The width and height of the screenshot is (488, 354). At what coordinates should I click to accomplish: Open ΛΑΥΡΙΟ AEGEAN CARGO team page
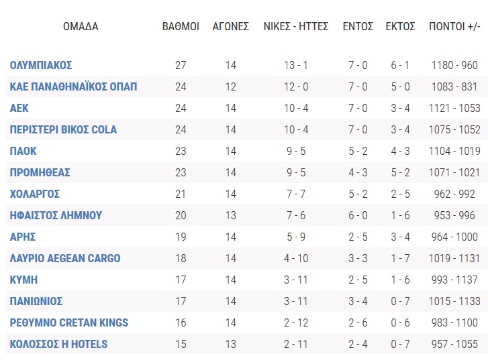(x=65, y=258)
